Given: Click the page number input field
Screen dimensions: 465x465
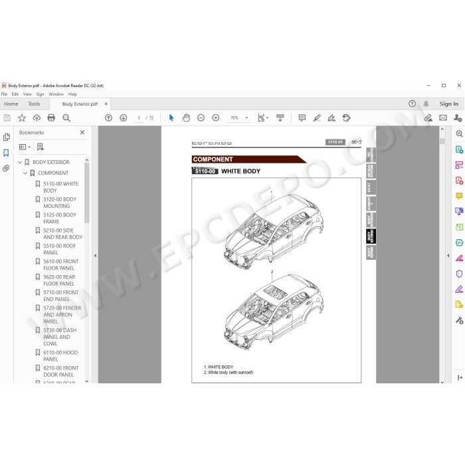Looking at the screenshot, I should pos(138,118).
